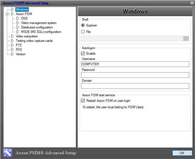Click the 'To restart, the user must belong' note
195x159 pixels.
(113, 107)
